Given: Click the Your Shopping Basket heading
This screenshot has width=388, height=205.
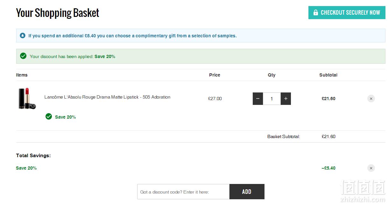Looking at the screenshot, I should point(58,13).
